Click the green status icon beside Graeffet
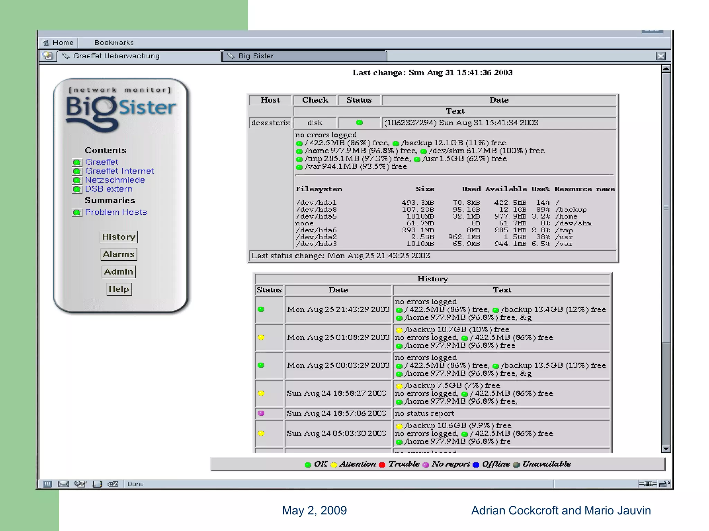Viewport: 709px width, 531px height. [x=77, y=162]
